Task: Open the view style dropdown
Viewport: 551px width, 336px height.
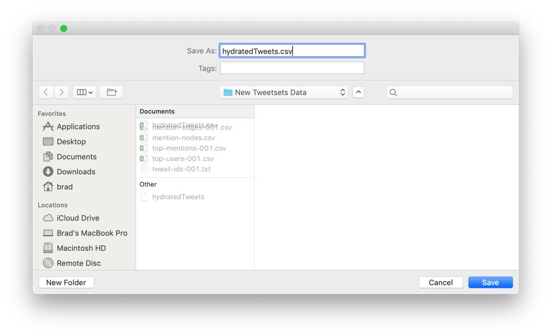Action: tap(84, 92)
